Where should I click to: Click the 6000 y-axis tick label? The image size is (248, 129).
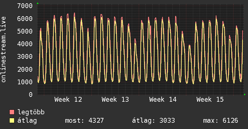click(25, 19)
